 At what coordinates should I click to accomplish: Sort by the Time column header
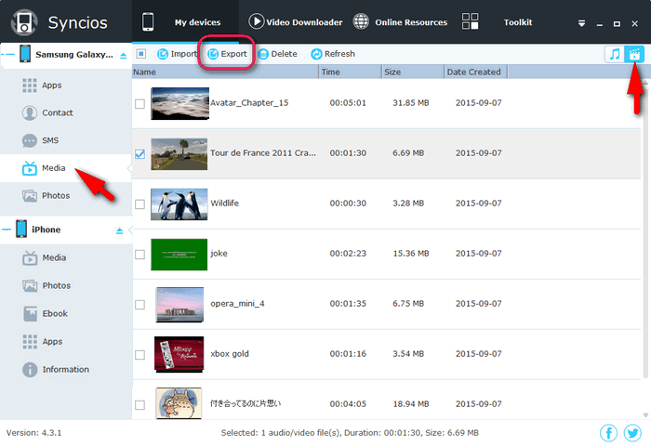tap(351, 72)
